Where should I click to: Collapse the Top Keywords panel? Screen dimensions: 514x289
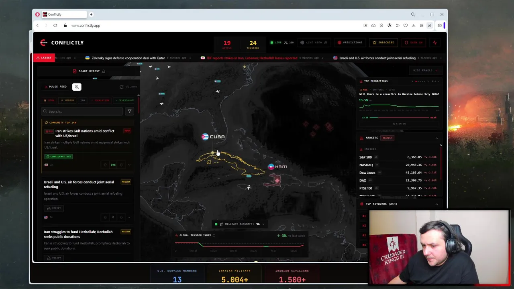coord(437,204)
